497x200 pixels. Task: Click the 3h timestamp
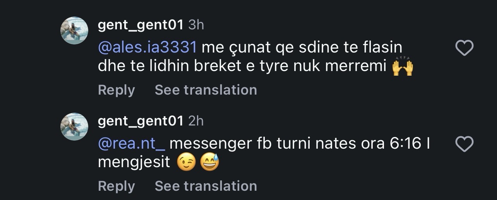click(196, 25)
